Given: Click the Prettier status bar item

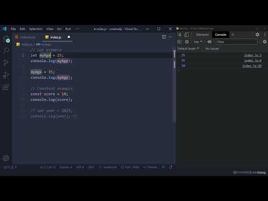Looking at the screenshot, I should click(150, 167).
